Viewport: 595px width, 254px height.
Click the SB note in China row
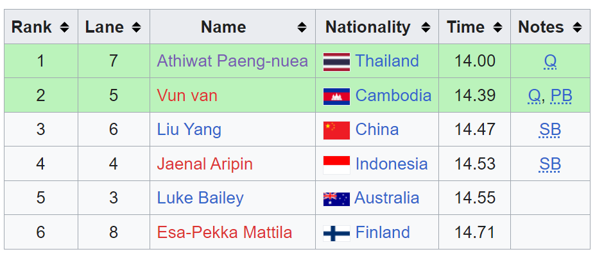point(550,131)
